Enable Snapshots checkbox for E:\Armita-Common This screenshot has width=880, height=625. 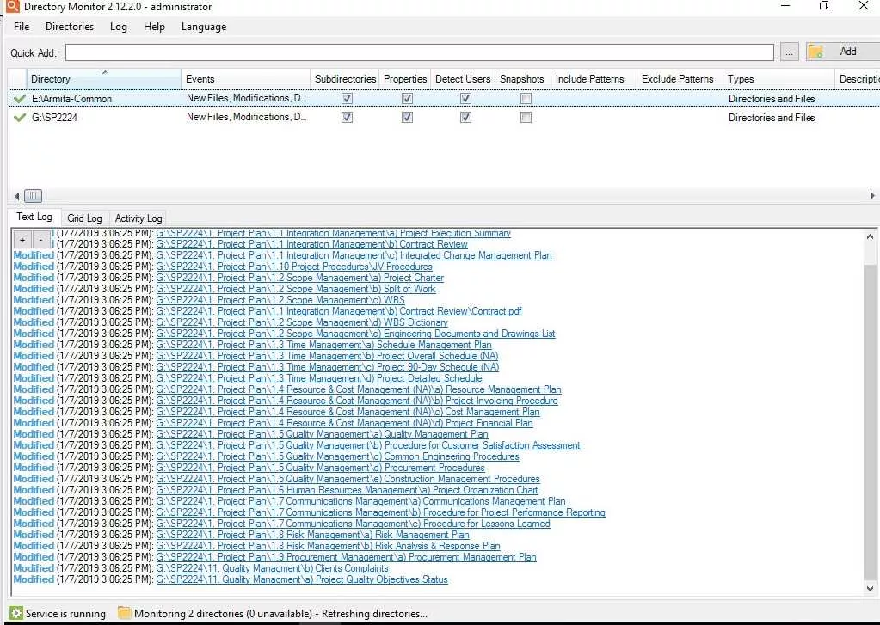click(x=526, y=99)
